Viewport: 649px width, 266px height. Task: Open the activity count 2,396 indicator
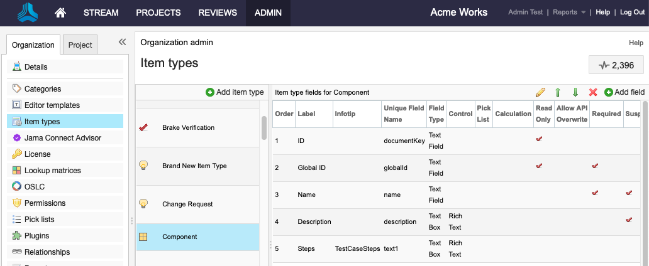tap(616, 65)
